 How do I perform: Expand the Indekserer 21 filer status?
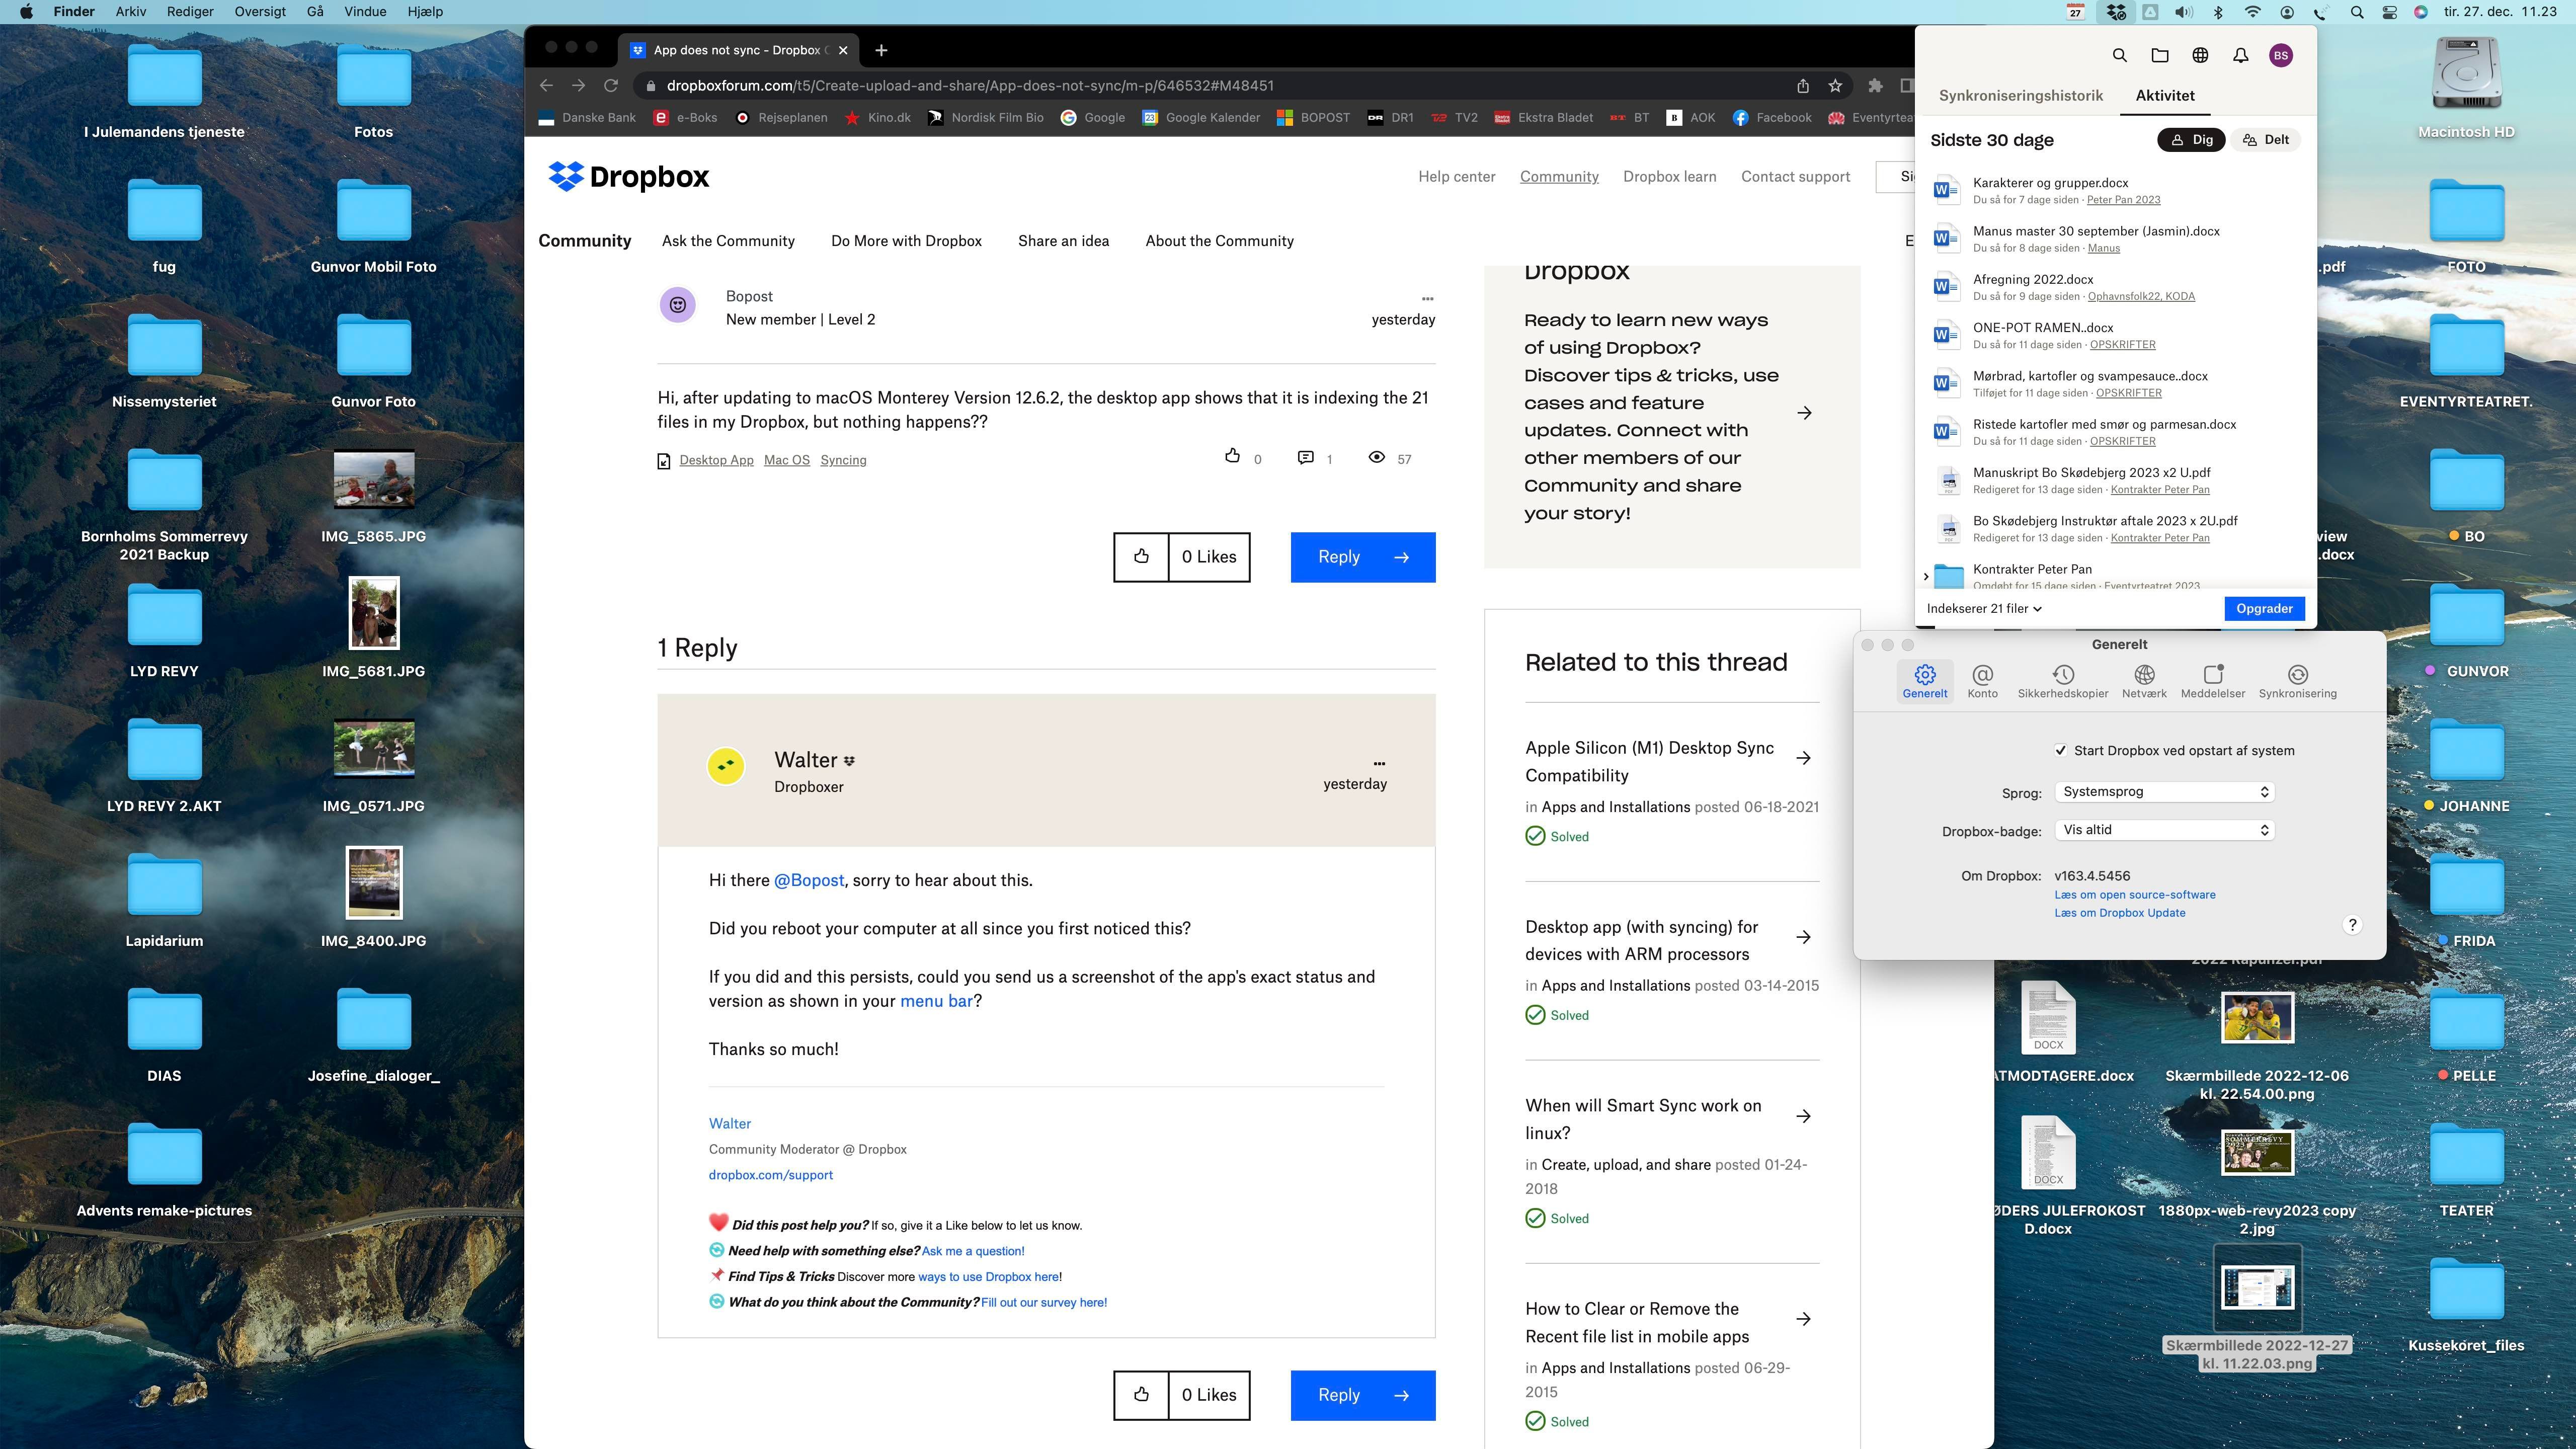click(x=1984, y=609)
